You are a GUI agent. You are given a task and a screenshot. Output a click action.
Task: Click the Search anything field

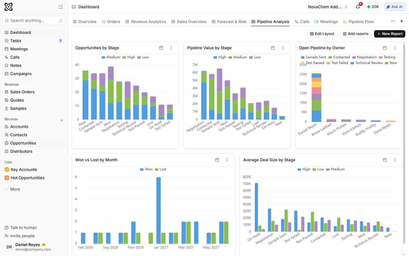tap(34, 20)
